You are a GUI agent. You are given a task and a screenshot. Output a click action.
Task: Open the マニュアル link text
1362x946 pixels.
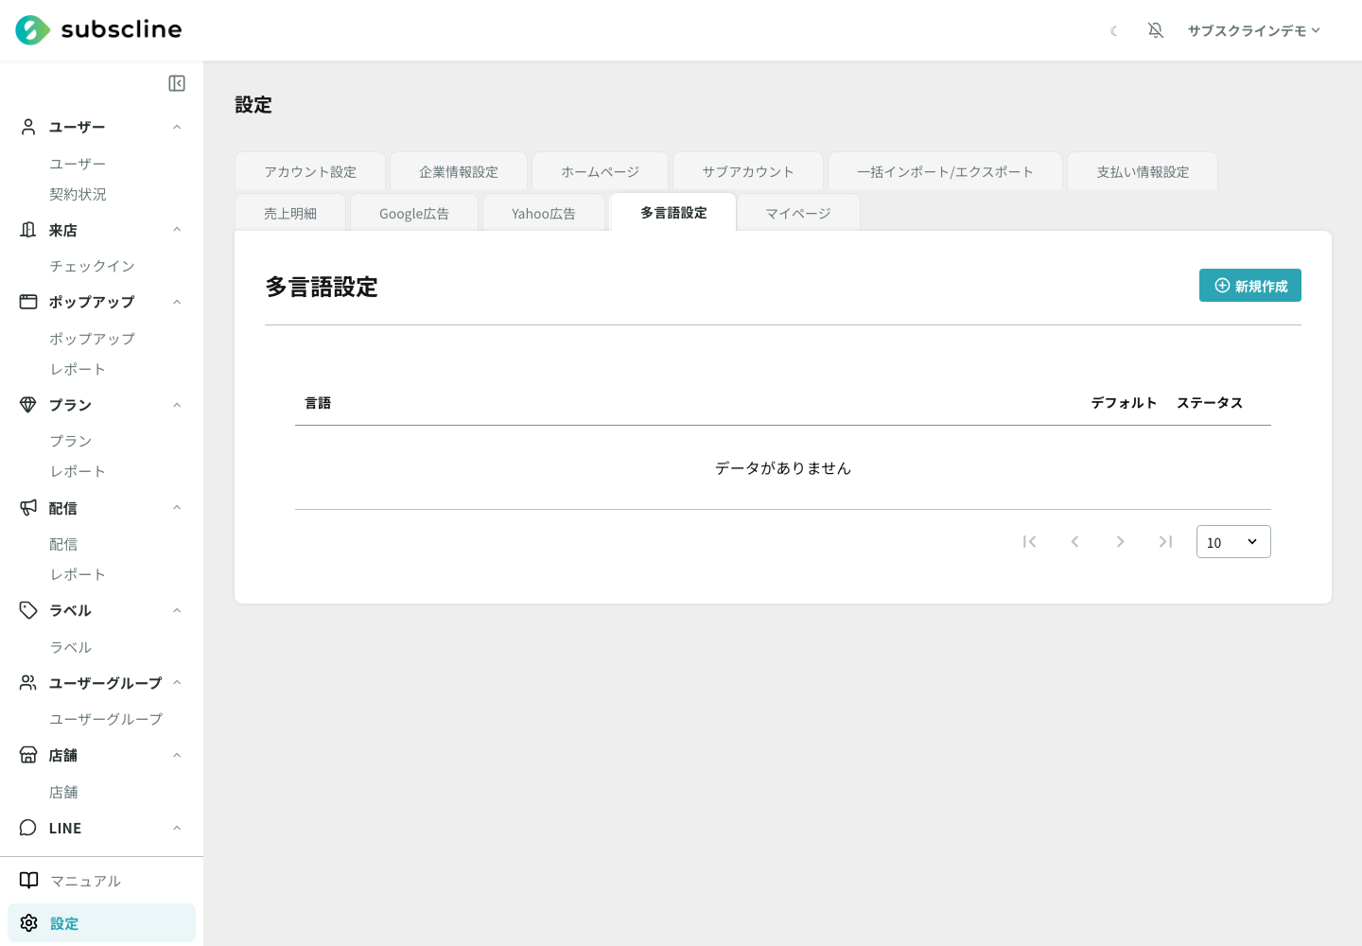tap(85, 881)
